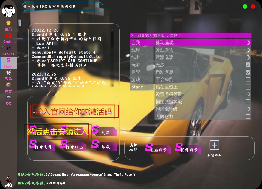Open the 插件目录 folder button
Screen dimensions: 262x189
[x=188, y=148]
